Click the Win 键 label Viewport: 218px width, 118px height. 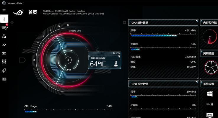pyautogui.click(x=210, y=104)
